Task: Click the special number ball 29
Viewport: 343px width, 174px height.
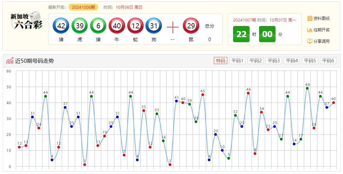Action: [x=191, y=26]
